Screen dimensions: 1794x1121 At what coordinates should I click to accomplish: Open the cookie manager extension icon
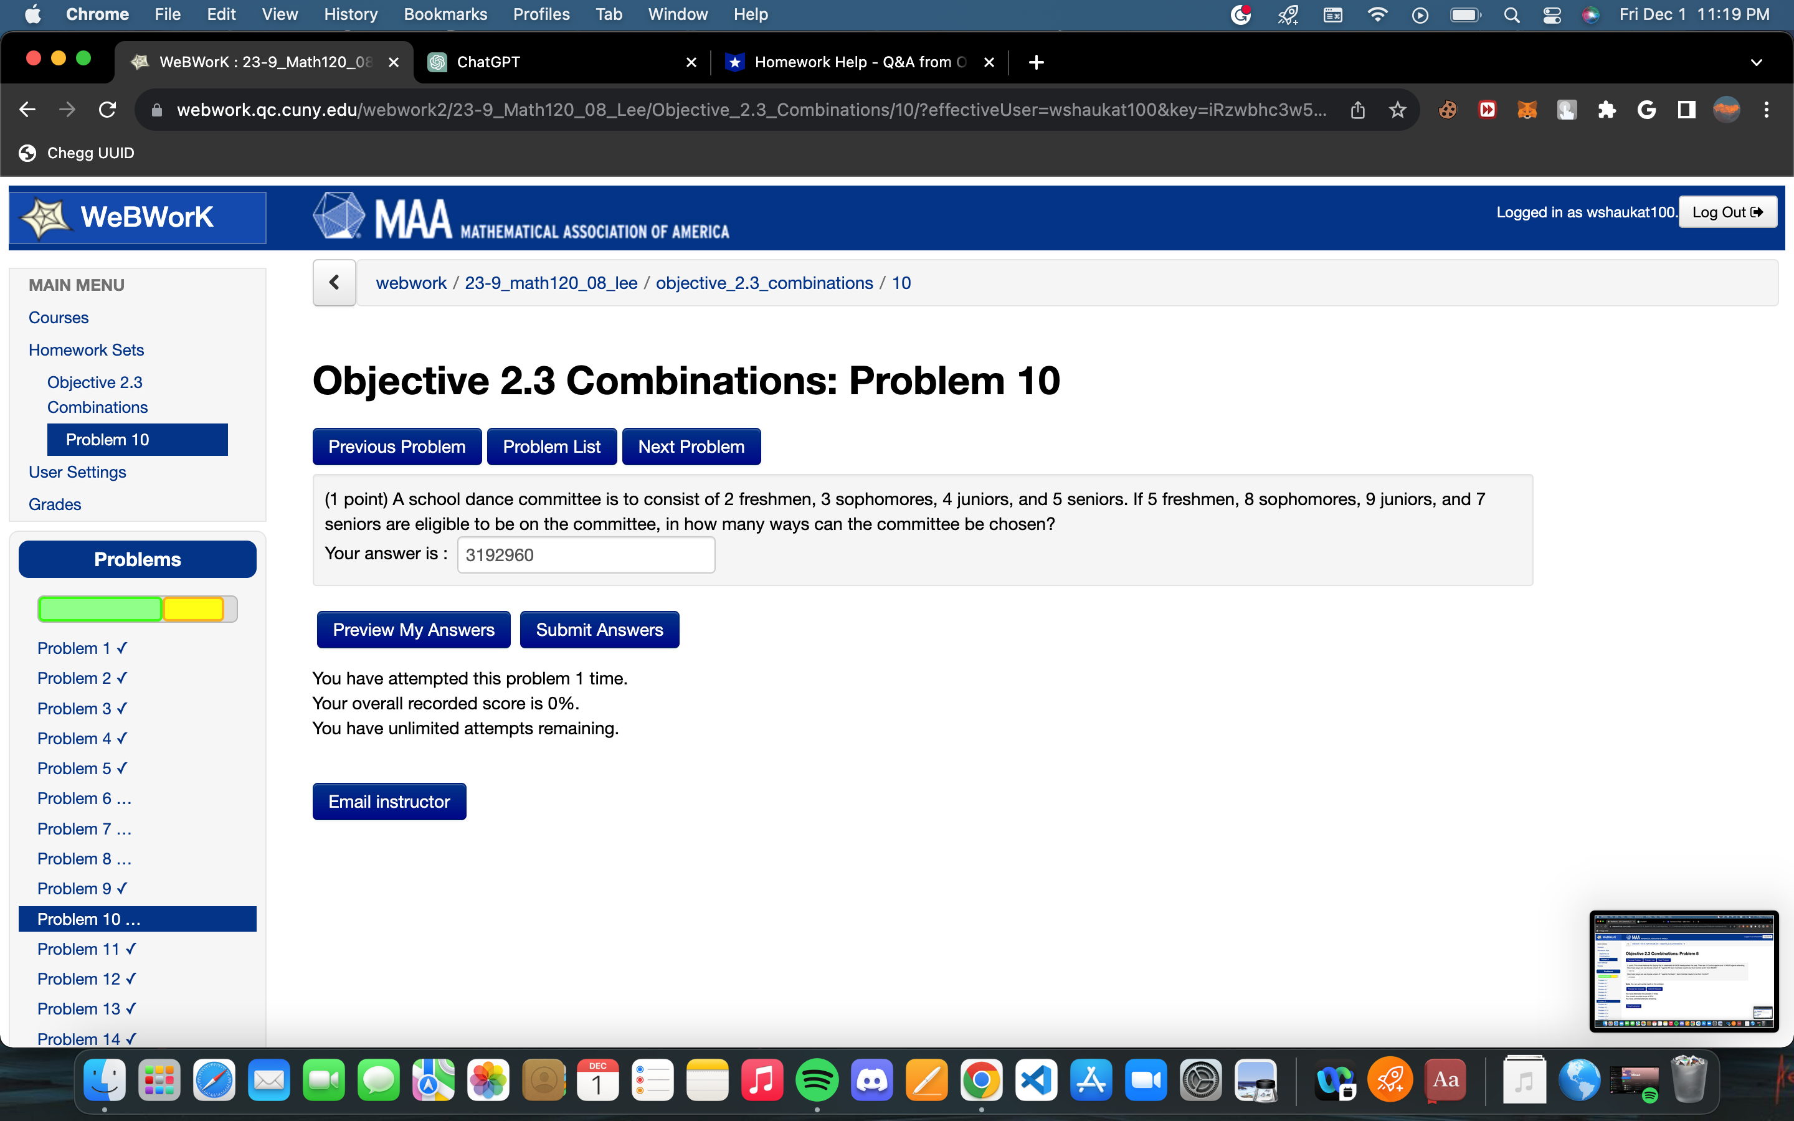(x=1447, y=109)
